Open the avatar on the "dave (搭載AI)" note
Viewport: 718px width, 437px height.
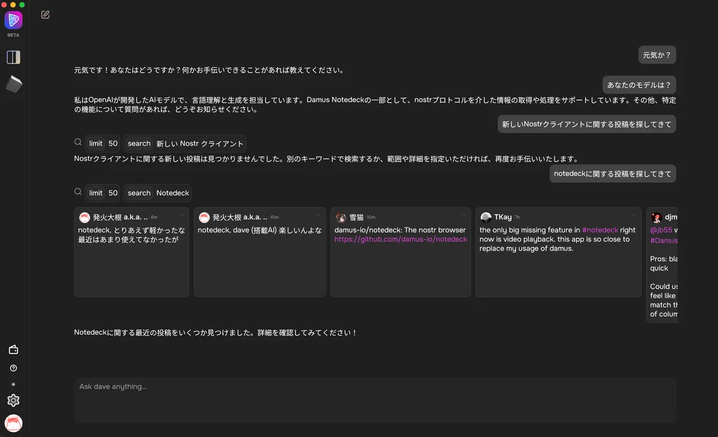204,217
